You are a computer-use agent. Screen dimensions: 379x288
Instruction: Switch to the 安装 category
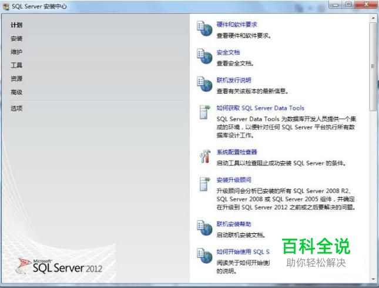tap(16, 38)
